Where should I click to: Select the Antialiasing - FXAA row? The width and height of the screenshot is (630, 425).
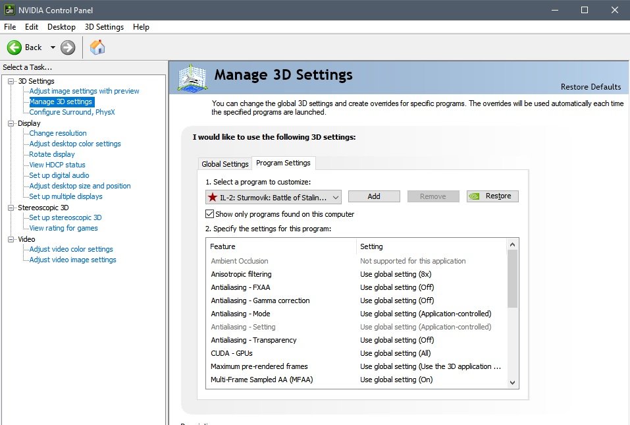pyautogui.click(x=357, y=287)
